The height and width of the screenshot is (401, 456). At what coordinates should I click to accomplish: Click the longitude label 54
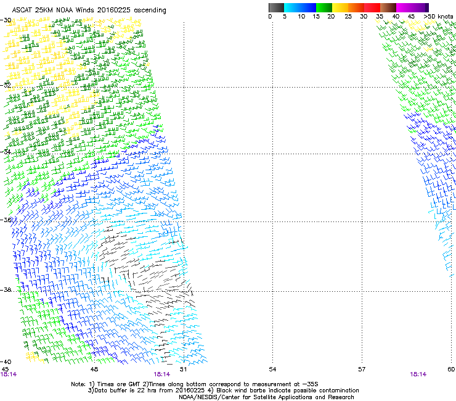[272, 370]
